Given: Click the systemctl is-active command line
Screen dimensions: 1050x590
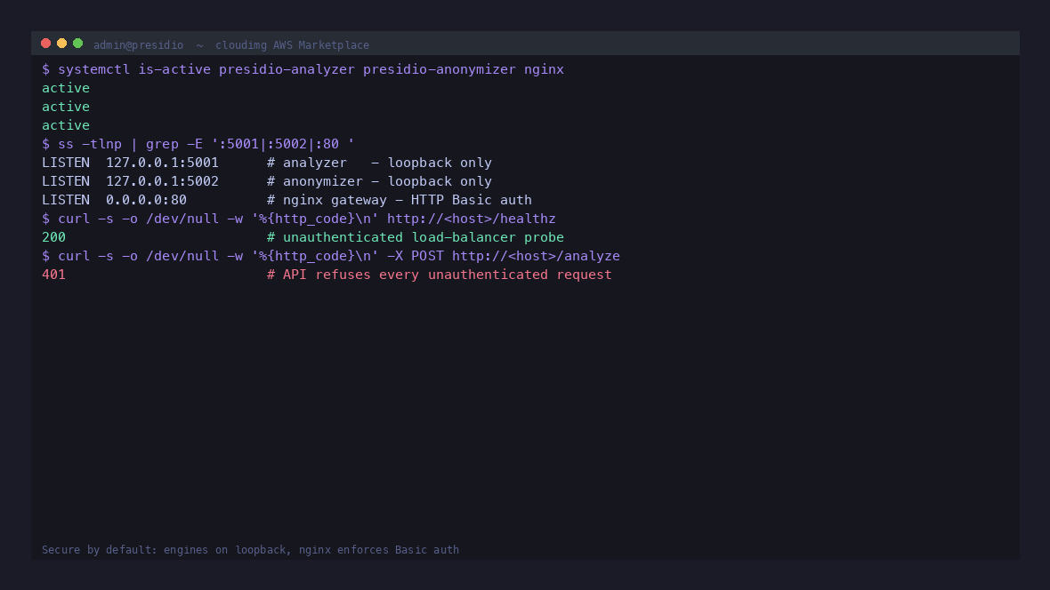Looking at the screenshot, I should 303,69.
